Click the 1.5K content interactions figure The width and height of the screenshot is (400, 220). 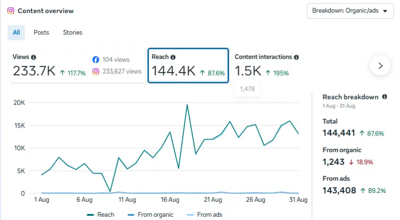[248, 71]
